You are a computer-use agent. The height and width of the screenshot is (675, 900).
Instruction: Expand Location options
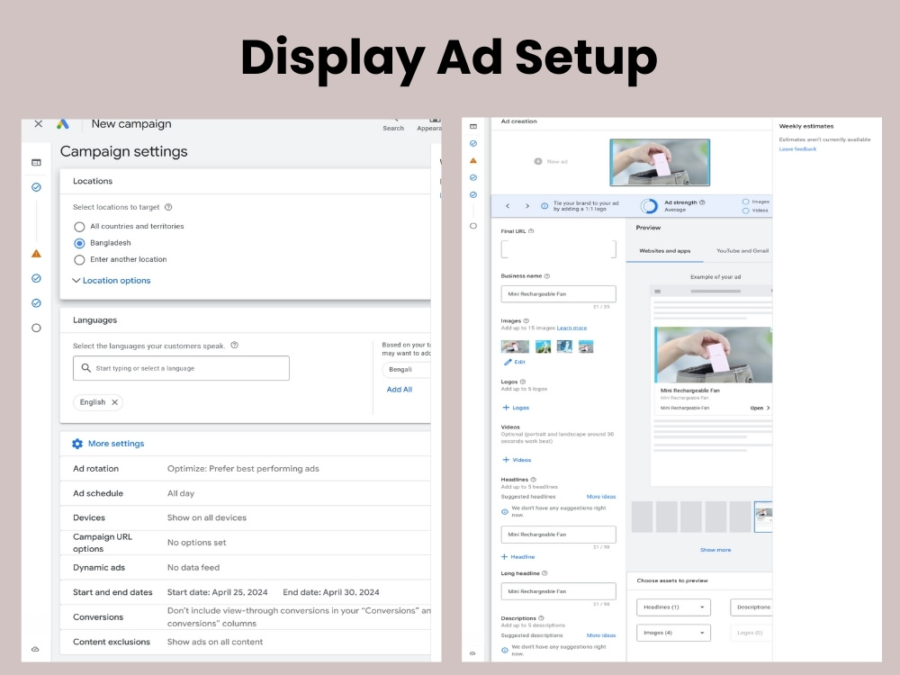(112, 281)
